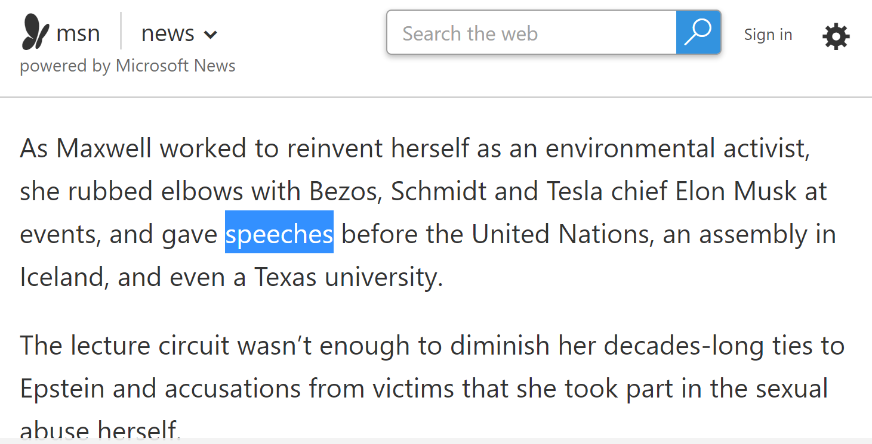Open the settings gear icon

pyautogui.click(x=836, y=37)
